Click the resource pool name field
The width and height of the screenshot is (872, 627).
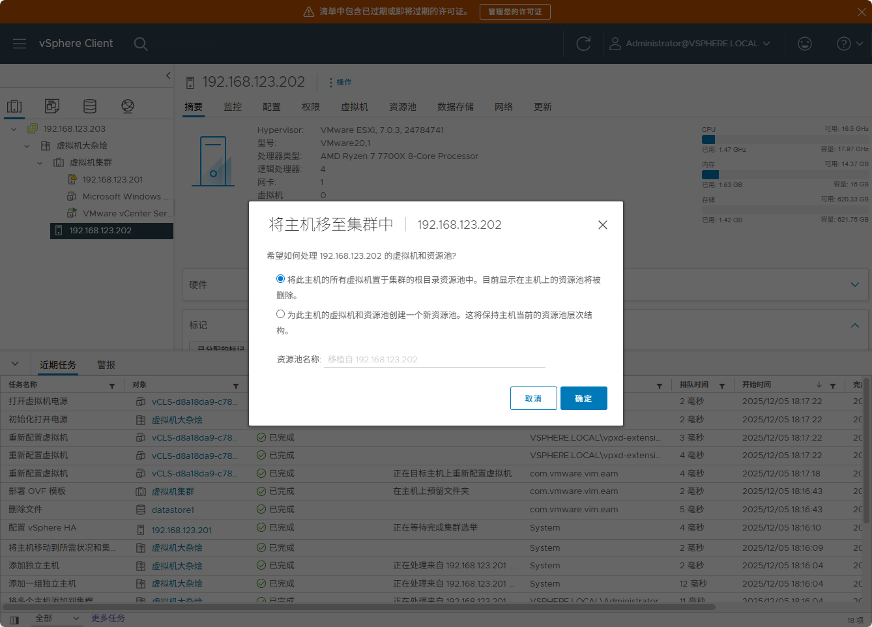click(x=434, y=360)
